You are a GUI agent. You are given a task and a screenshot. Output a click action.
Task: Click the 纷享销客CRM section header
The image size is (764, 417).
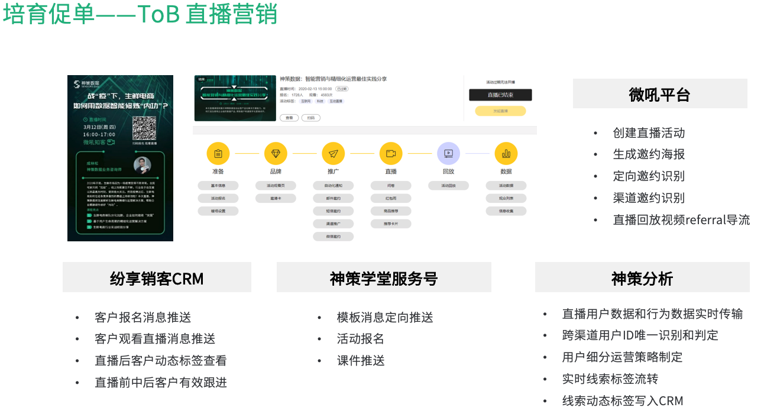tap(157, 278)
